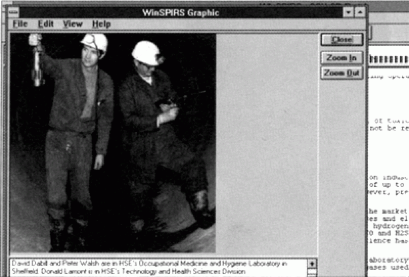Image resolution: width=409 pixels, height=277 pixels.
Task: Click the blank gray area beside the photo
Action: tap(266, 143)
